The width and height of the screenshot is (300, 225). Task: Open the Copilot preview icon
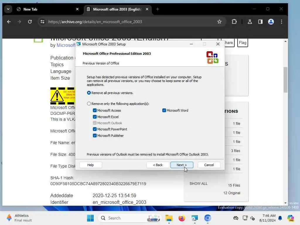click(x=291, y=218)
